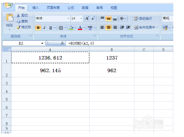Image resolution: width=184 pixels, height=137 pixels.
Task: Open Paste options dropdown arrow
Action: tap(10, 30)
